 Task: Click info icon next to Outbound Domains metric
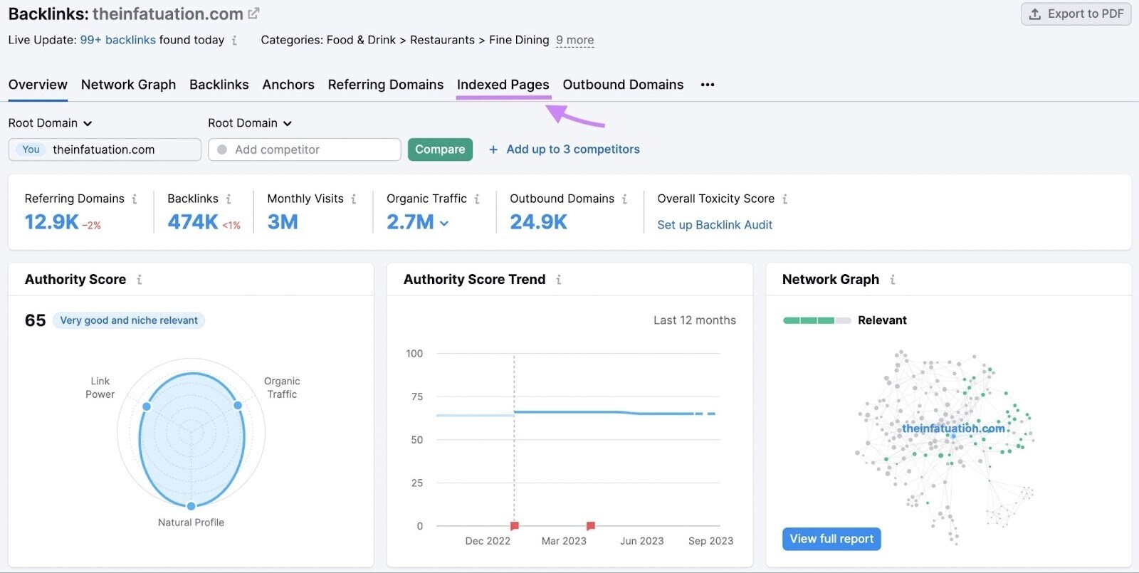pyautogui.click(x=624, y=199)
